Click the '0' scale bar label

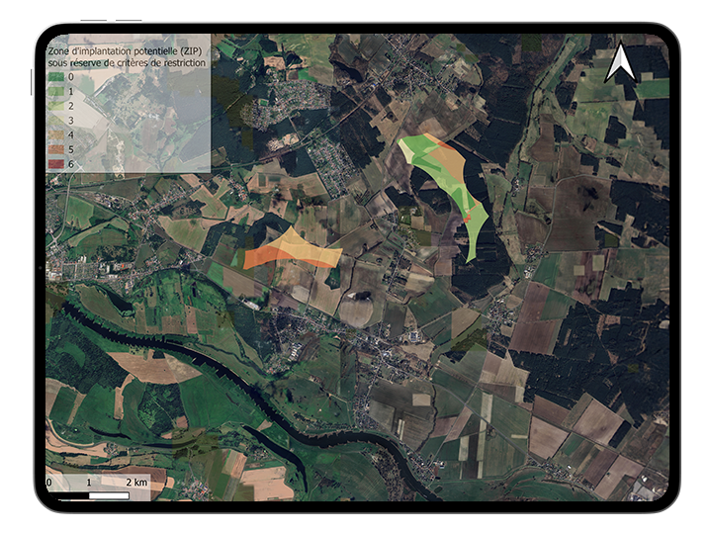pos(49,482)
